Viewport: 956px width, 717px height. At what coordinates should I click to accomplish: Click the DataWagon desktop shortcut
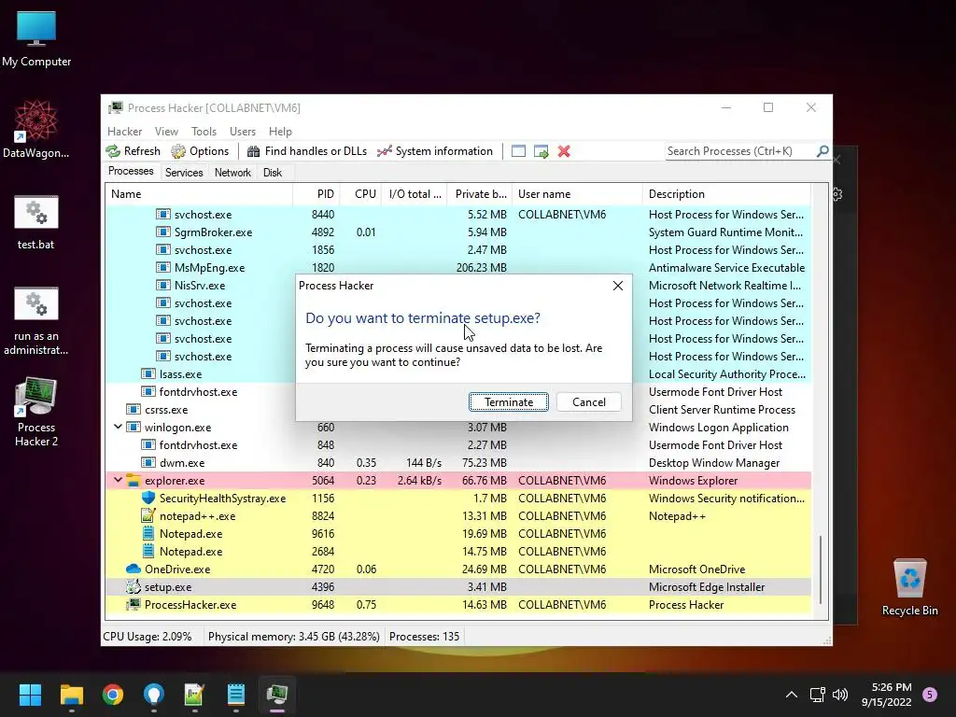click(x=36, y=129)
